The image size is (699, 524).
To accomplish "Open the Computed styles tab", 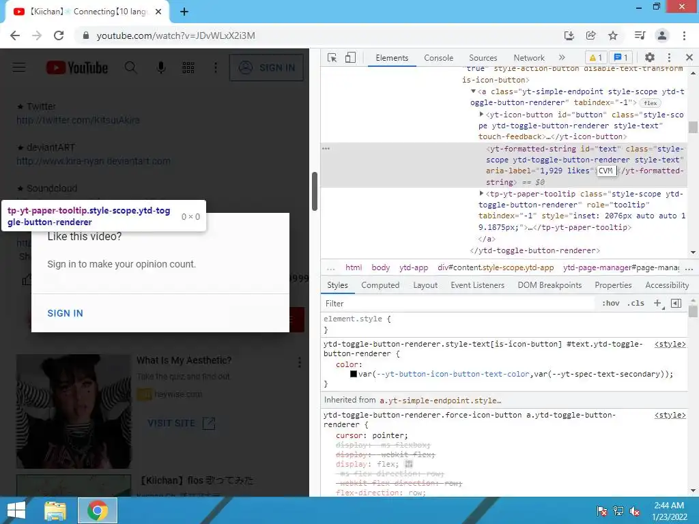I will coord(380,285).
